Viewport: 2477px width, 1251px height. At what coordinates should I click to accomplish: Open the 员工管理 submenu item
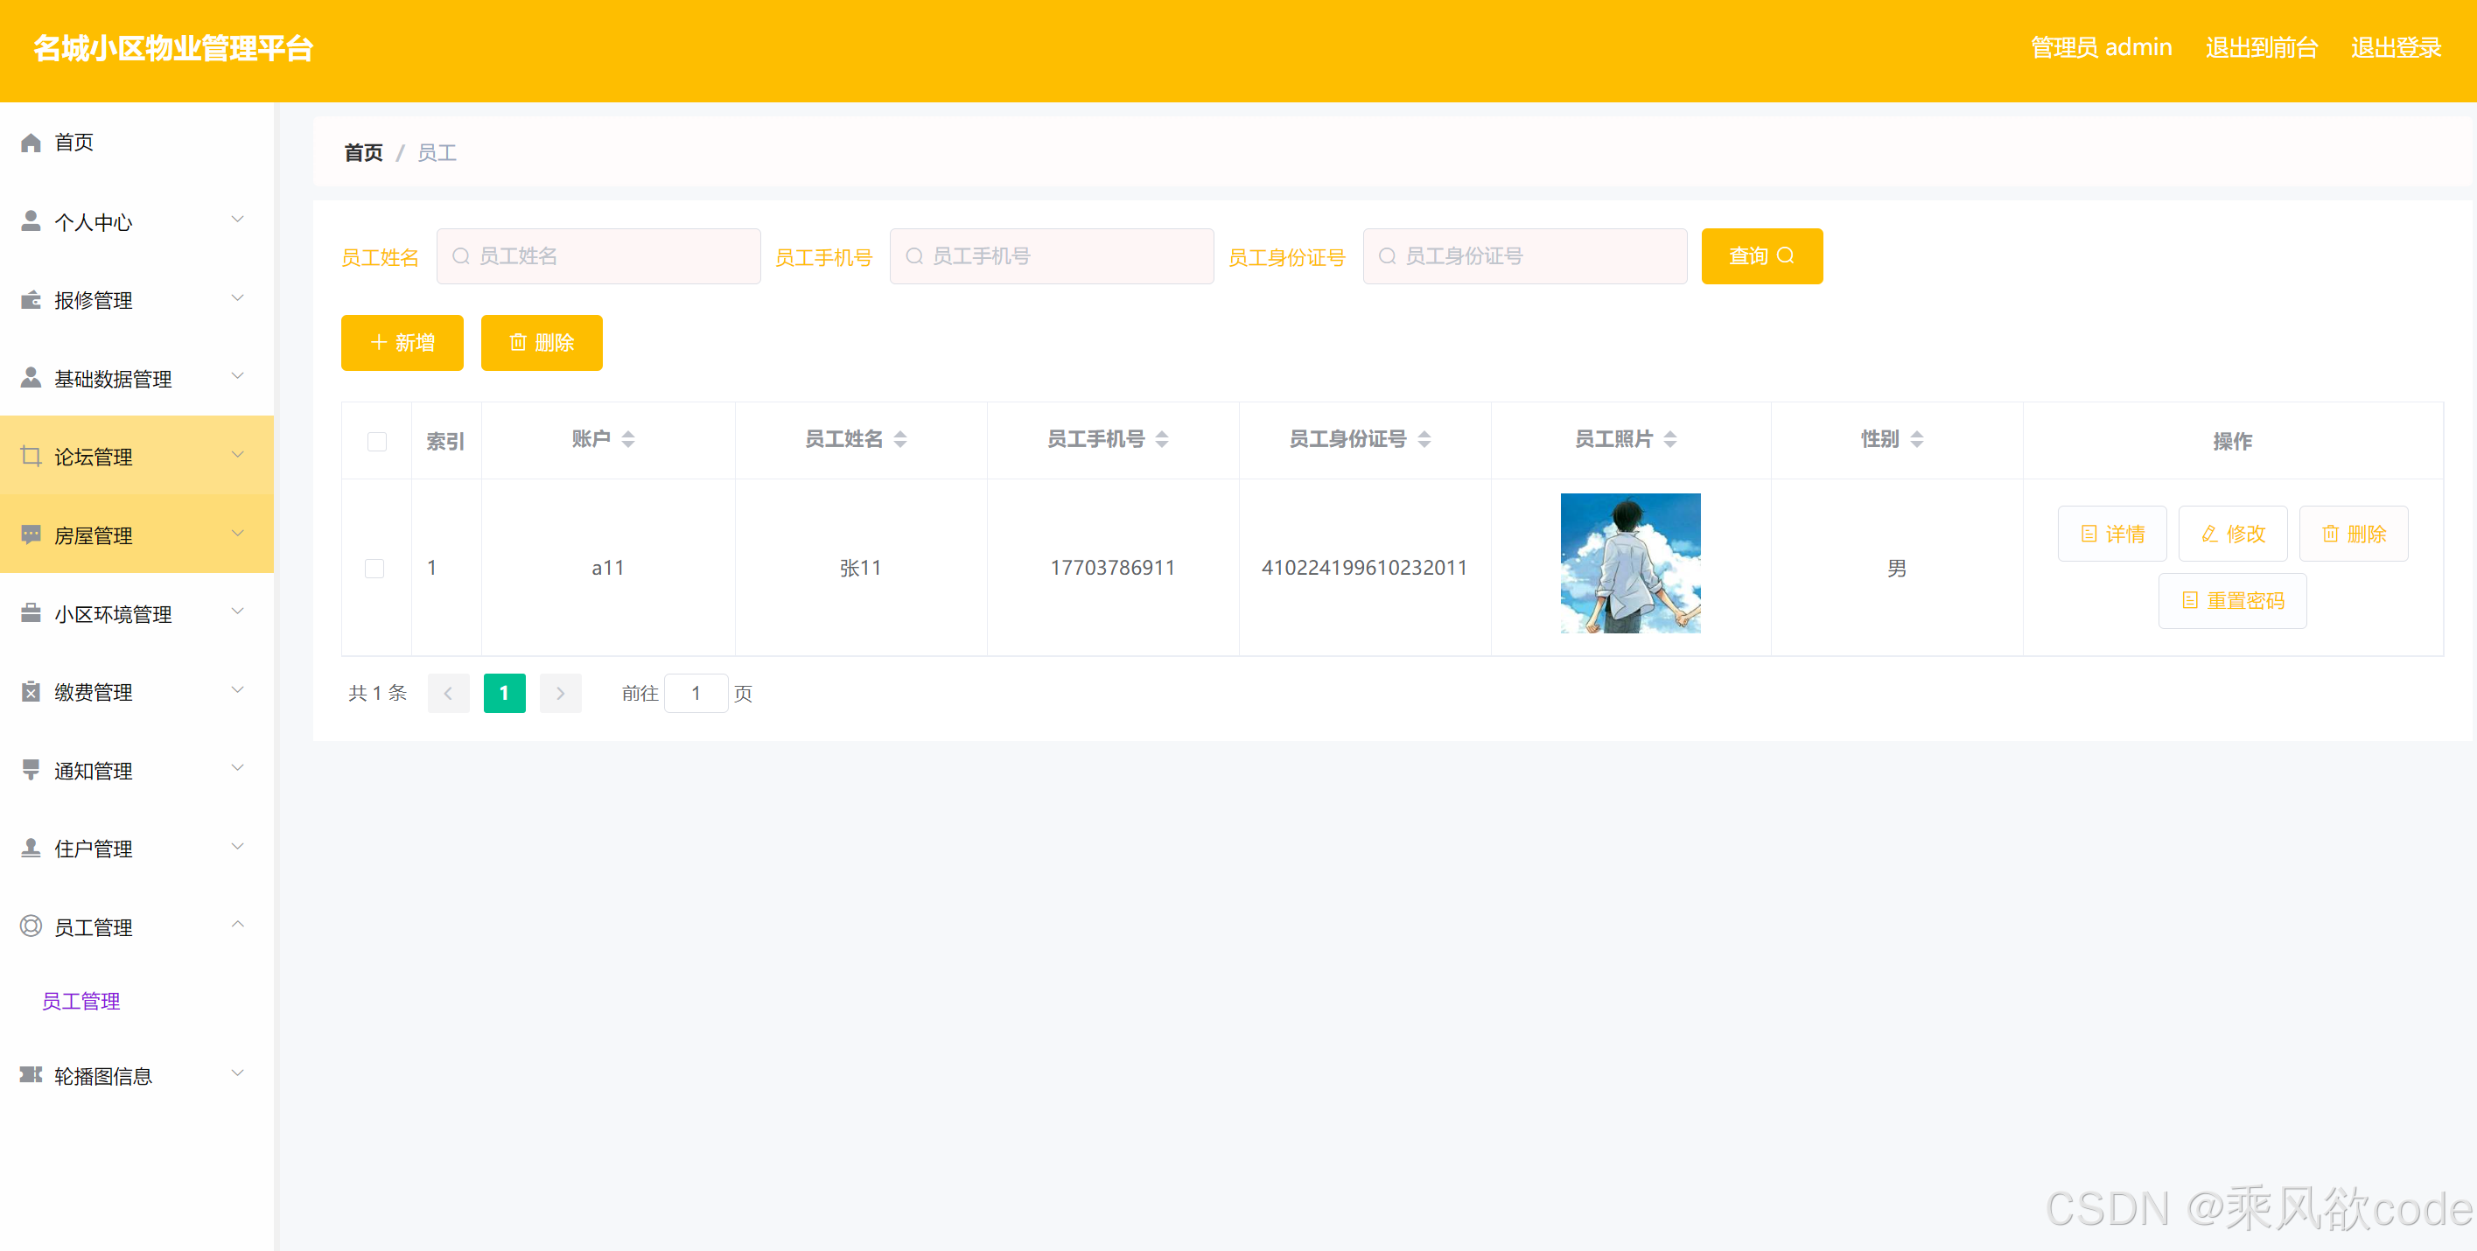(x=80, y=1001)
